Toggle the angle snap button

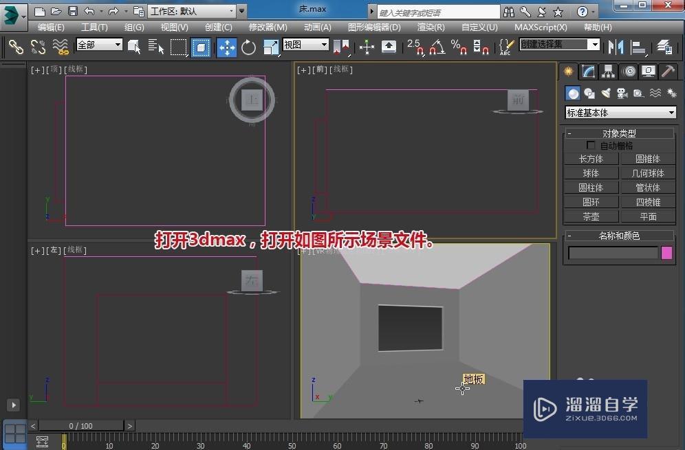coord(437,47)
